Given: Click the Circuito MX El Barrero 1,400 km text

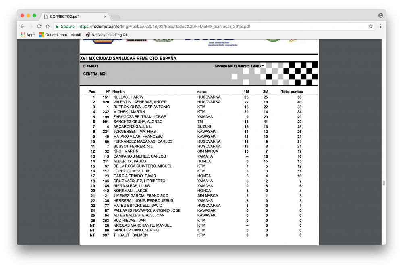Looking at the screenshot, I should [239, 66].
